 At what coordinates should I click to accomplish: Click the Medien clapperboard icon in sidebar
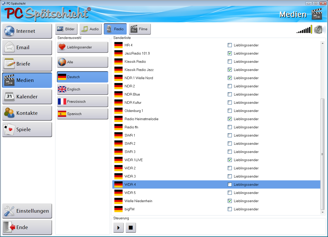click(9, 80)
